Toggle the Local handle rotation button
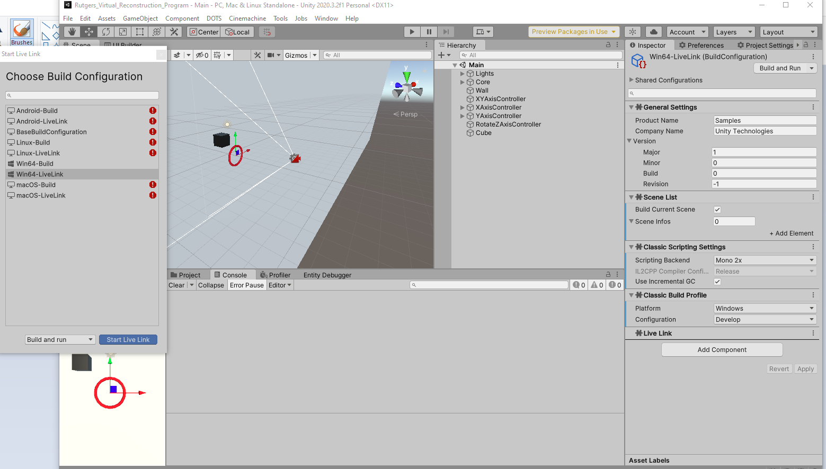This screenshot has height=469, width=826. pyautogui.click(x=237, y=32)
